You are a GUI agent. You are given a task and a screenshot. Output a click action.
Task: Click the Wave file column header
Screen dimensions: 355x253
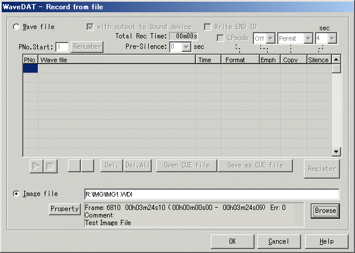116,60
